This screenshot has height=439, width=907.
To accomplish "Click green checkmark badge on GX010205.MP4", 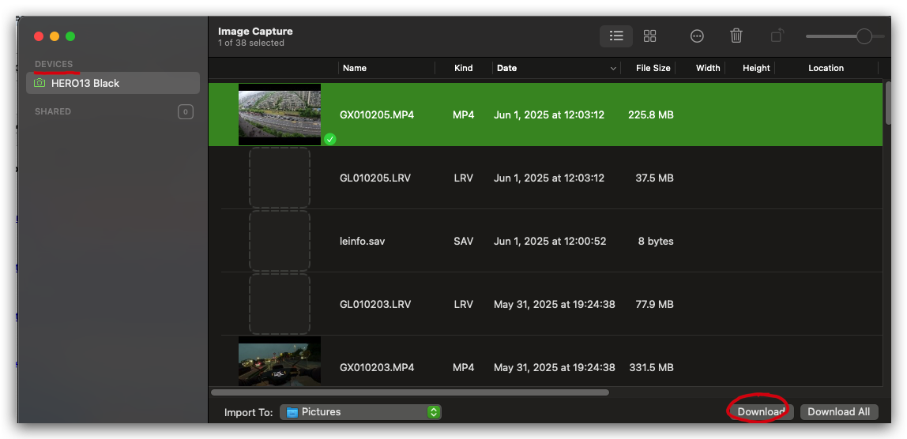I will click(x=329, y=139).
